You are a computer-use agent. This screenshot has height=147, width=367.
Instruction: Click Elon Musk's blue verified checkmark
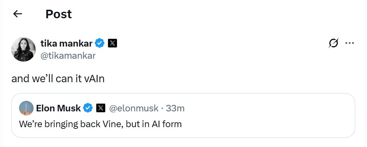[88, 108]
